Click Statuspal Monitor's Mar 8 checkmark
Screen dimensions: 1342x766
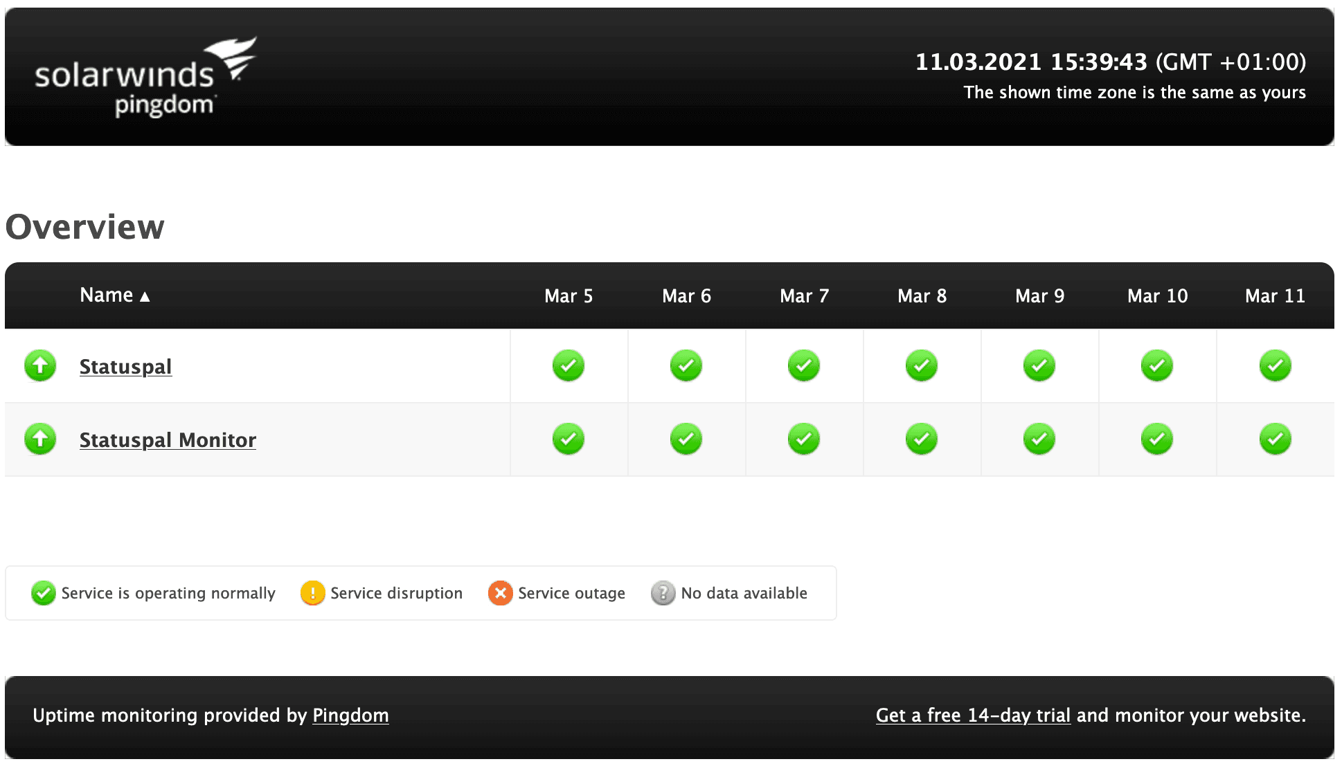click(922, 439)
